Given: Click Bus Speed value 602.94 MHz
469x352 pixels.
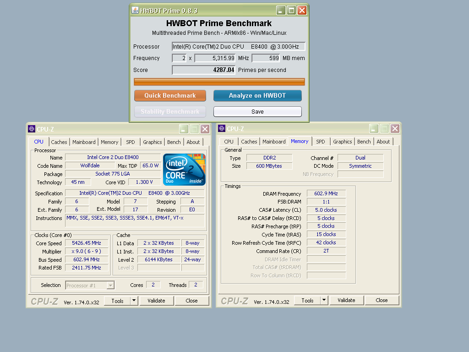Looking at the screenshot, I should pyautogui.click(x=87, y=259).
